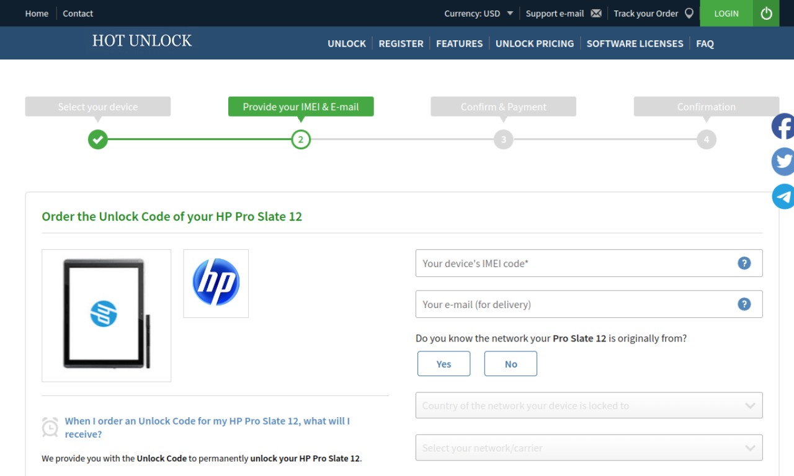This screenshot has height=476, width=794.
Task: Choose Yes for knowing the network
Action: pyautogui.click(x=444, y=364)
